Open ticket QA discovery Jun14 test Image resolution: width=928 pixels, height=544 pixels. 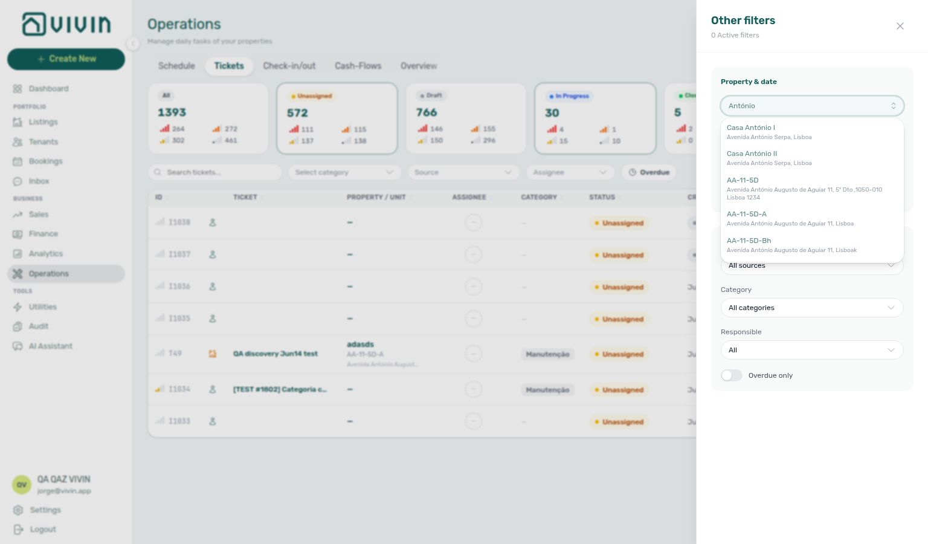click(x=275, y=354)
